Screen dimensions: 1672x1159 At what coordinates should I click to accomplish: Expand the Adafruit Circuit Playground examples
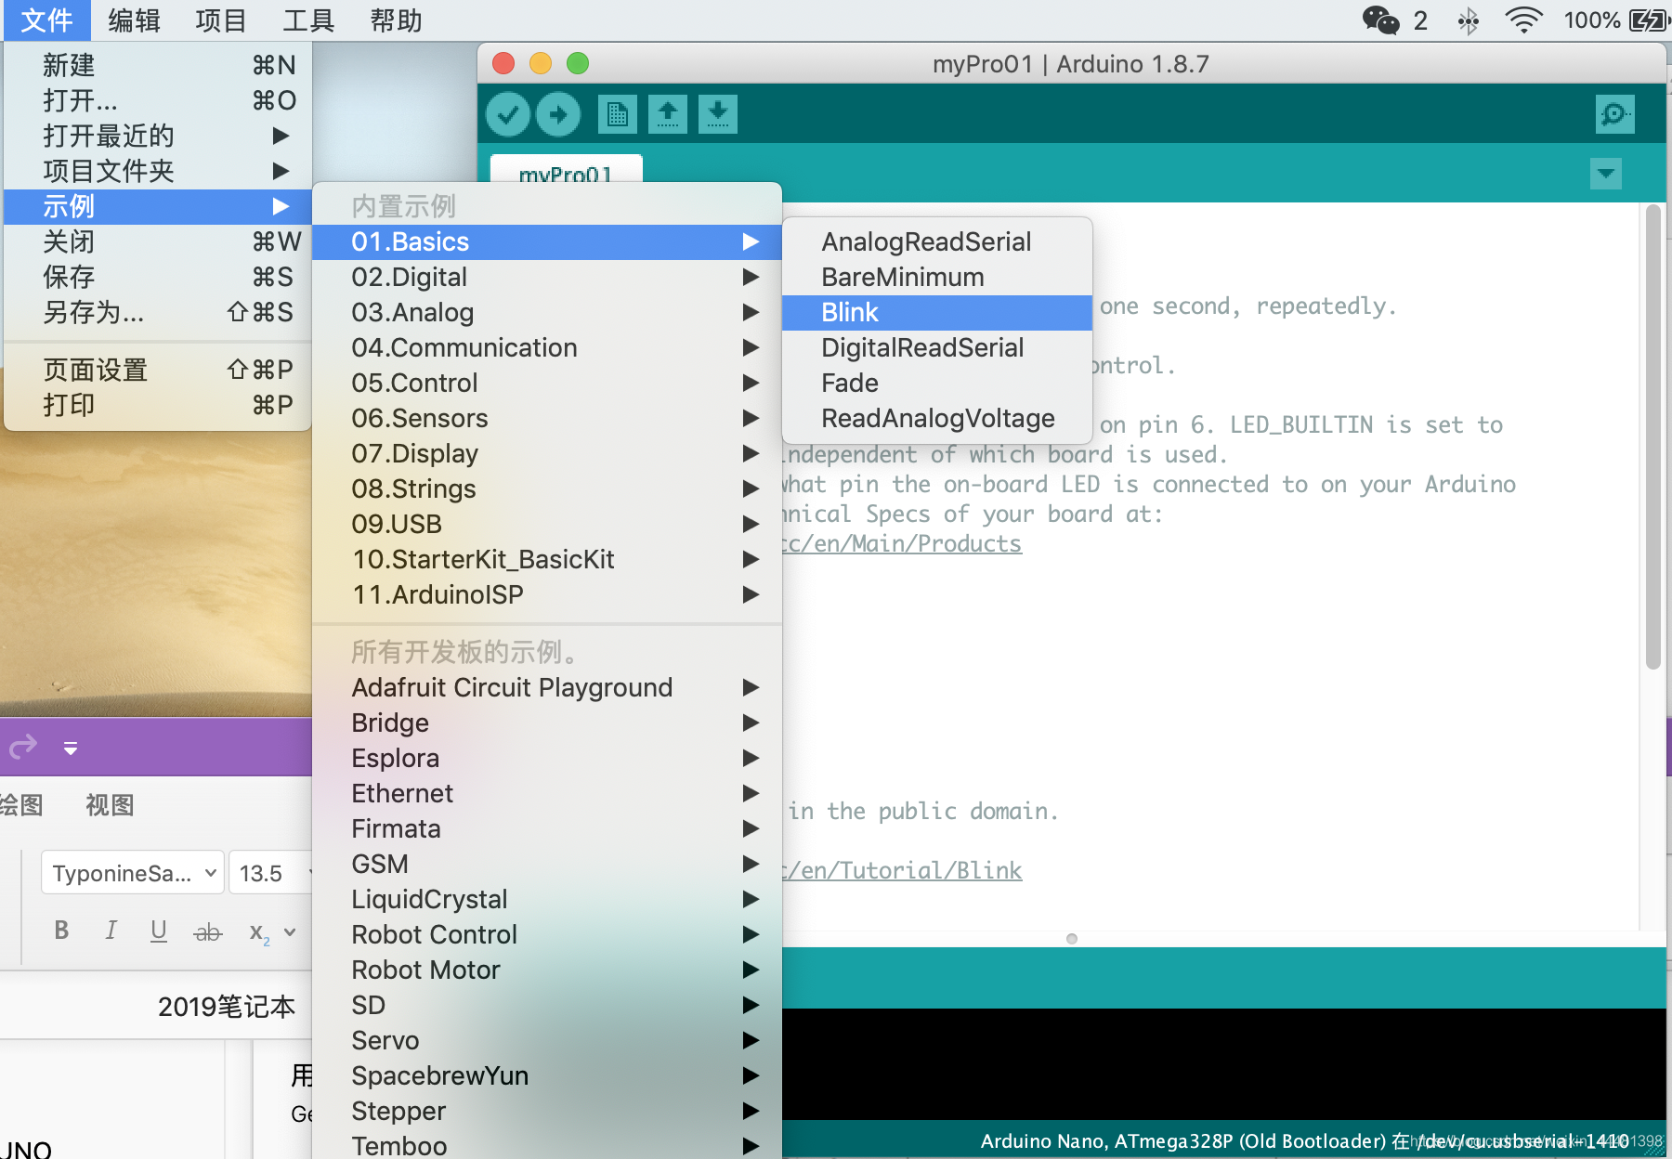tap(547, 687)
